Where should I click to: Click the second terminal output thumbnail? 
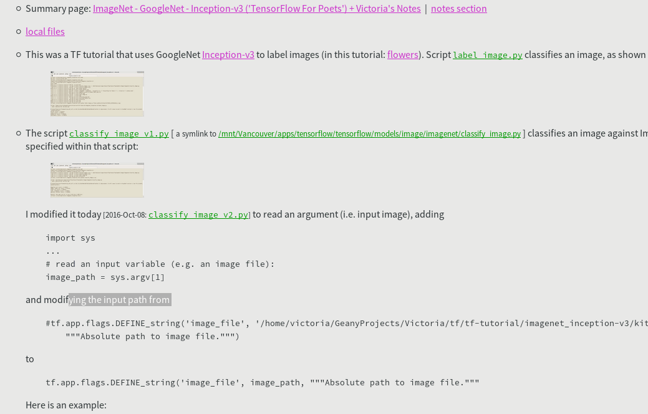97,180
